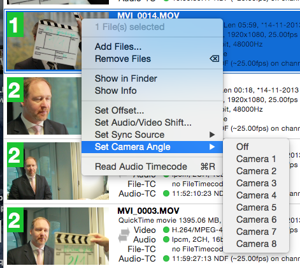Image resolution: width=300 pixels, height=268 pixels.
Task: Select the MVI_0003.MOV thumbnail with clapperboard
Action: click(x=58, y=236)
